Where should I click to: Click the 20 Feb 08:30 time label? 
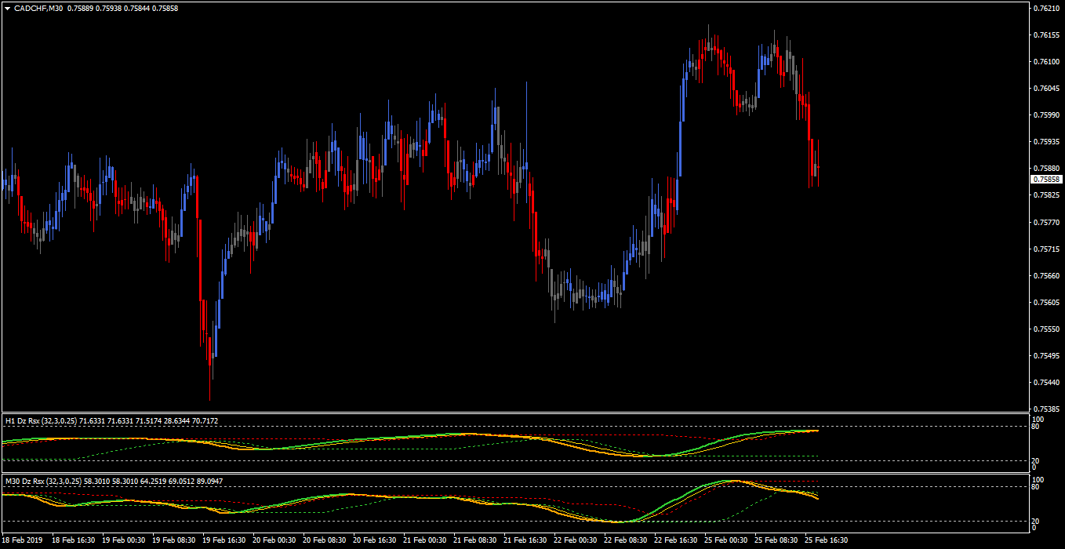pyautogui.click(x=325, y=540)
